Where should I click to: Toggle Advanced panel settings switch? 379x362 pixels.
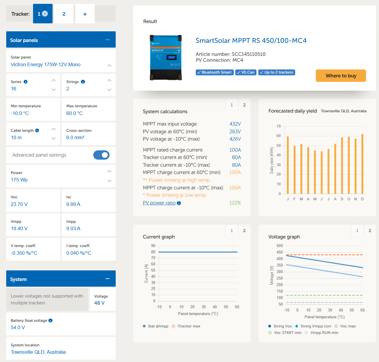[101, 155]
